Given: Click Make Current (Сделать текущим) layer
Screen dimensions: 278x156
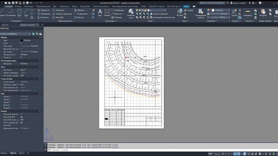Looking at the screenshot, I should 159,14.
